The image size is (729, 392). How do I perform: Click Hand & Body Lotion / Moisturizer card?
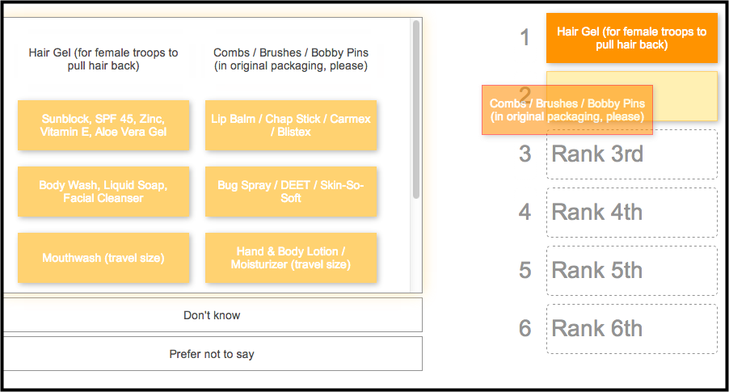(x=291, y=258)
